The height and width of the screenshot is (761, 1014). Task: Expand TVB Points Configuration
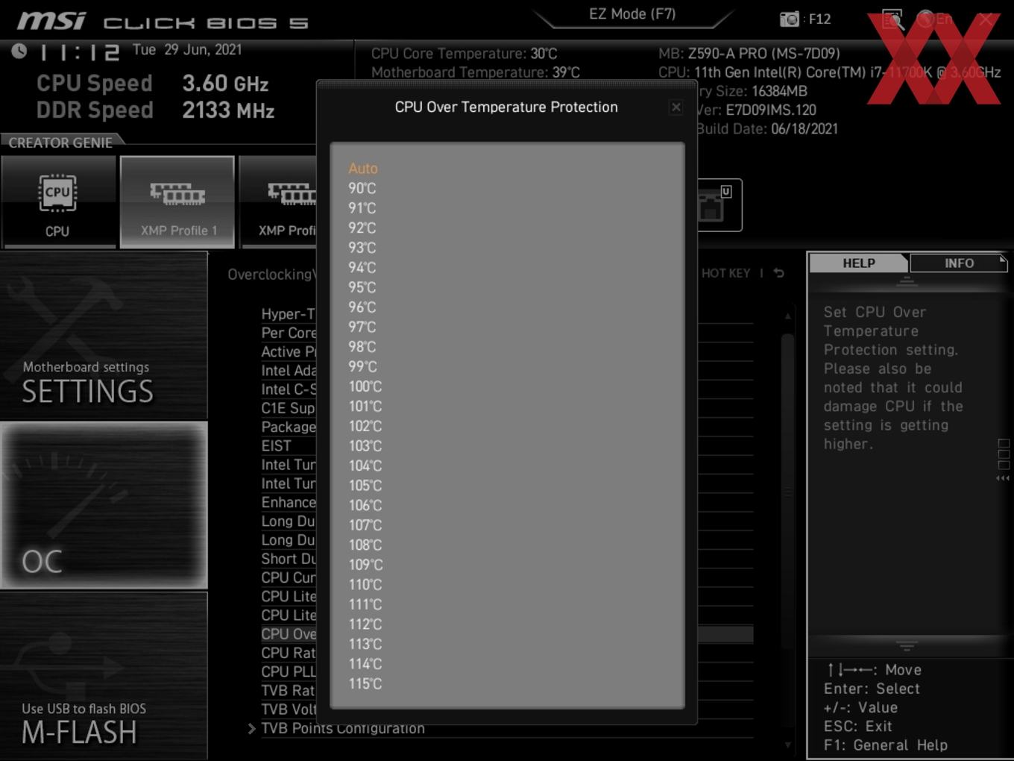(343, 729)
